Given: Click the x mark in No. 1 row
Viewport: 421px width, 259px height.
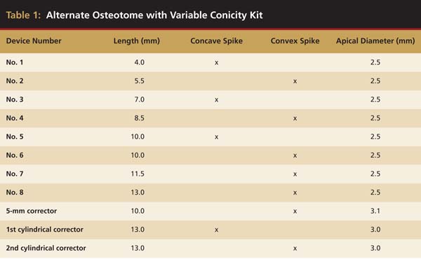Looking at the screenshot, I should (216, 63).
